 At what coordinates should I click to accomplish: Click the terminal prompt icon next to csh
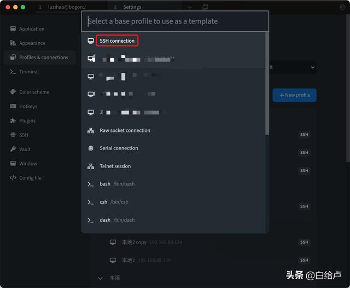91,202
